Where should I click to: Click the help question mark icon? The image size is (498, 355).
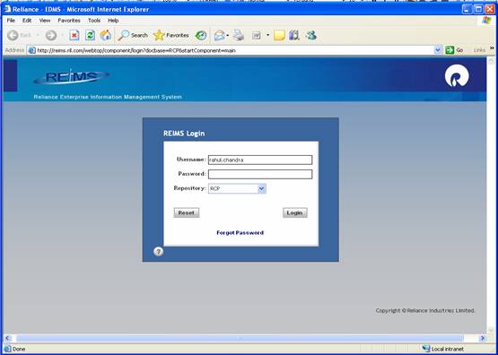tap(158, 252)
